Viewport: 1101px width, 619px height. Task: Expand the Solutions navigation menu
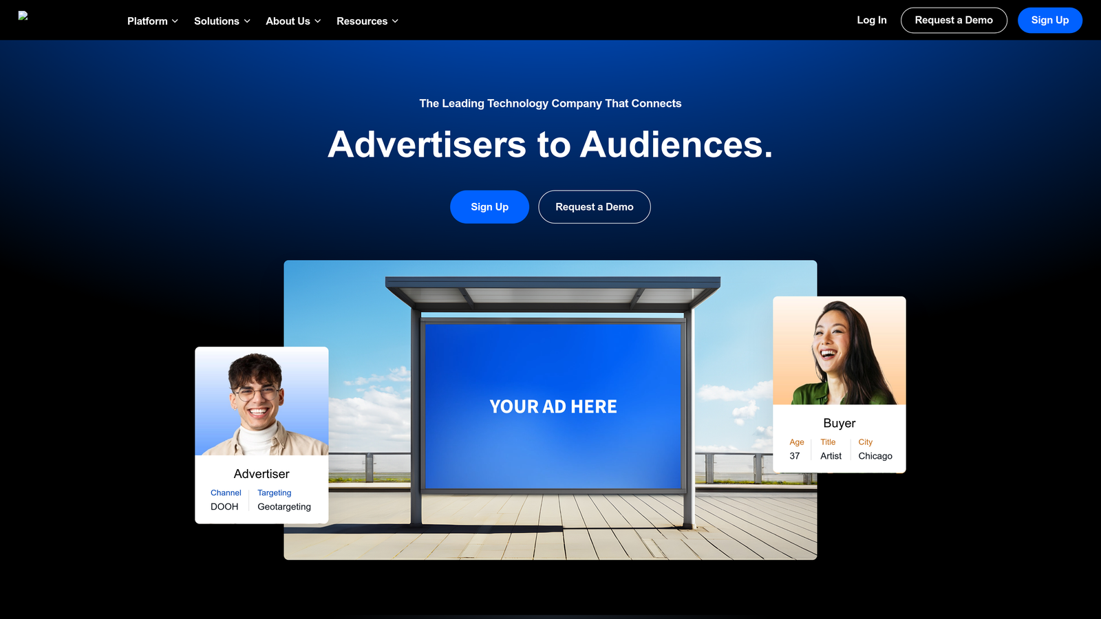[x=222, y=21]
